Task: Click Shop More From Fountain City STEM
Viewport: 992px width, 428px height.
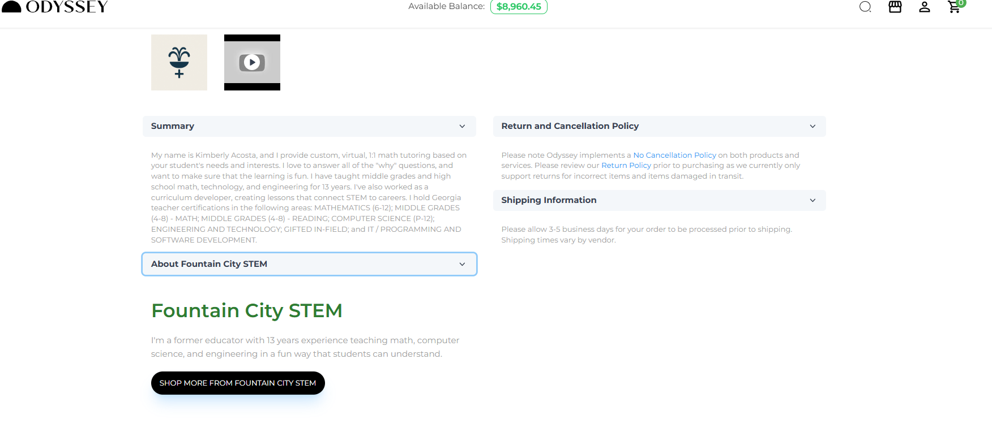Action: click(238, 383)
